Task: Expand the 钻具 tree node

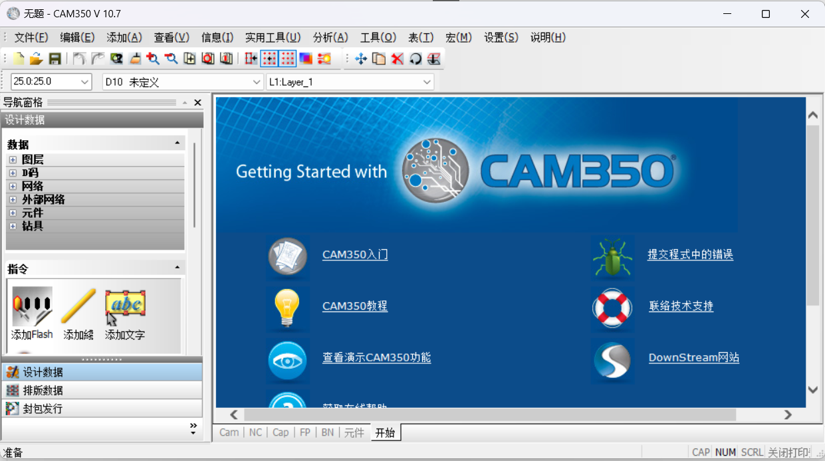Action: coord(13,226)
